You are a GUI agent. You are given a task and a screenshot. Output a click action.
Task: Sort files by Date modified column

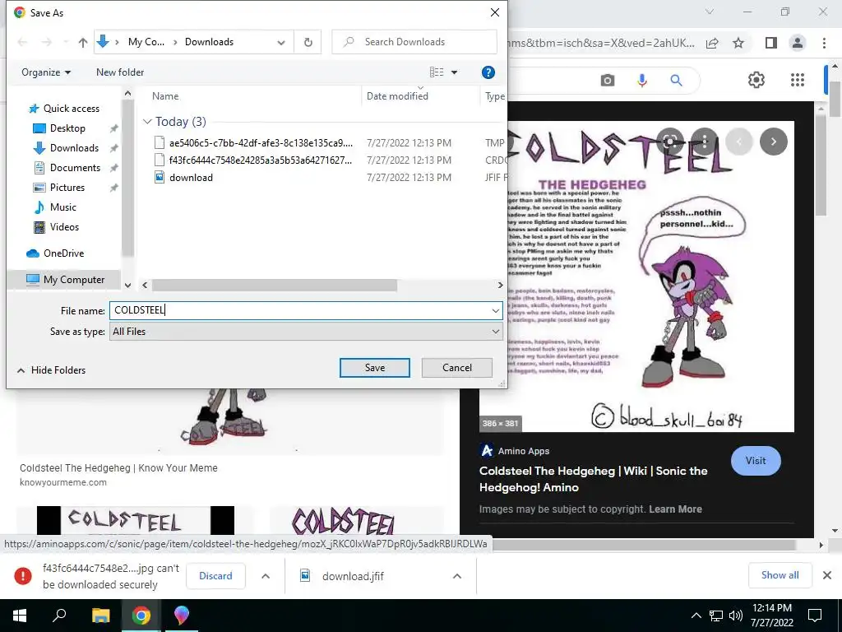(x=397, y=96)
